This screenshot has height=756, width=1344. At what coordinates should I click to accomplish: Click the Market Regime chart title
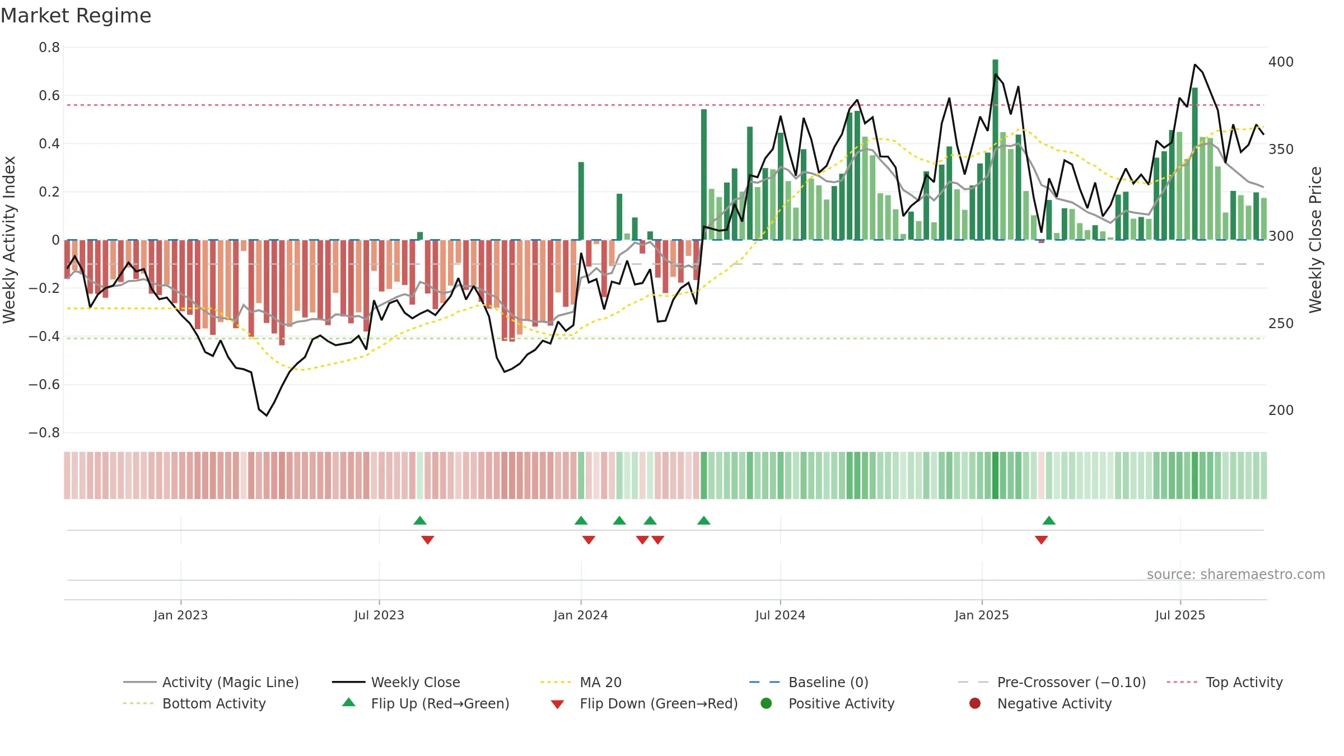tap(76, 16)
